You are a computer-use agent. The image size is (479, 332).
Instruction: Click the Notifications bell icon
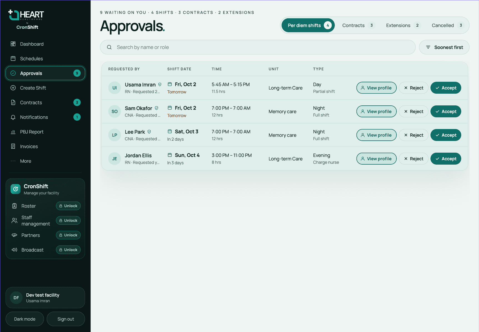coord(13,117)
